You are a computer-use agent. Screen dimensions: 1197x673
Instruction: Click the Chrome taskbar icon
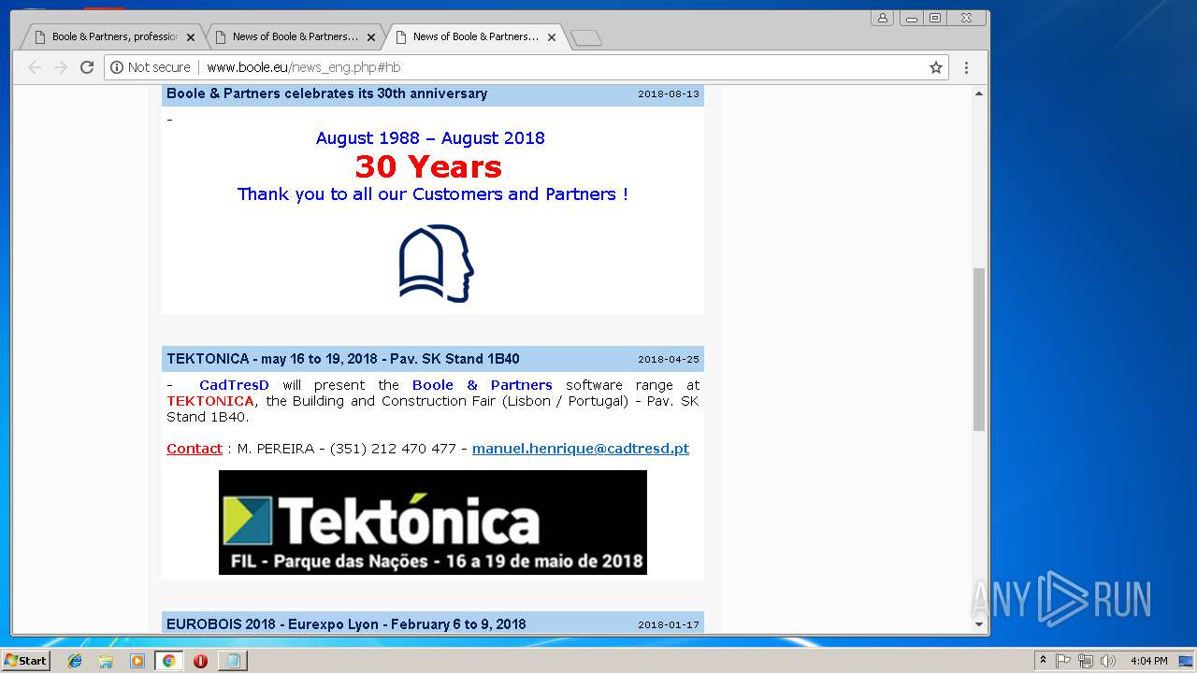(x=168, y=661)
